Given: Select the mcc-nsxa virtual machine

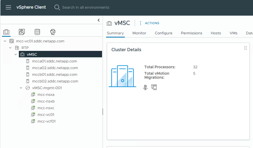Looking at the screenshot, I should 46,95.
